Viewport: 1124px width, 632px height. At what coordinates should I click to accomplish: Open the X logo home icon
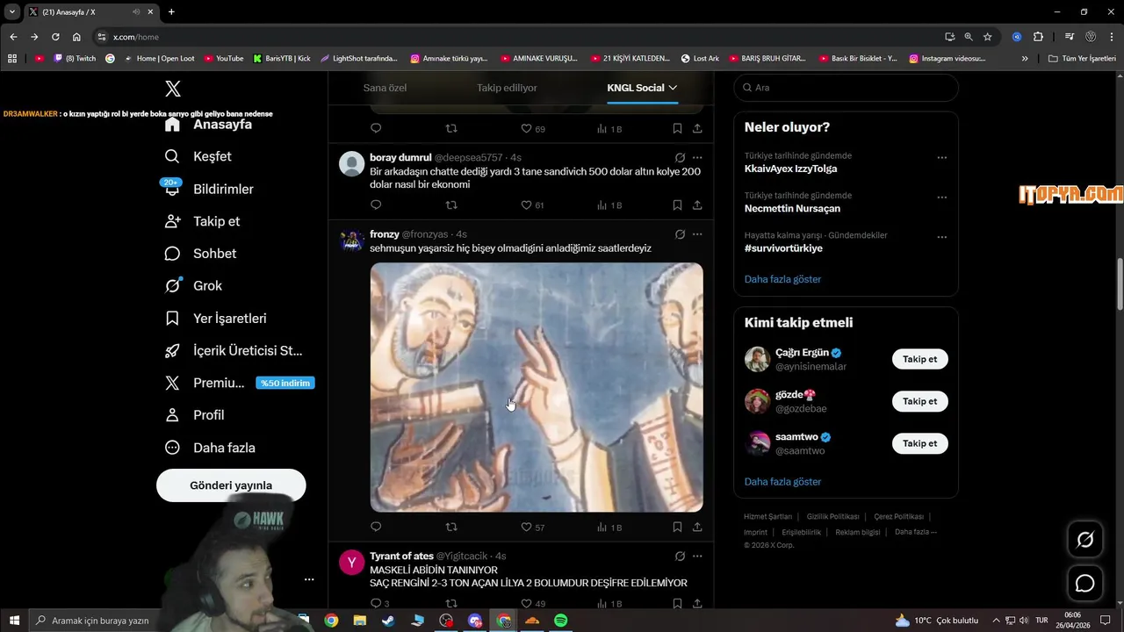(173, 89)
